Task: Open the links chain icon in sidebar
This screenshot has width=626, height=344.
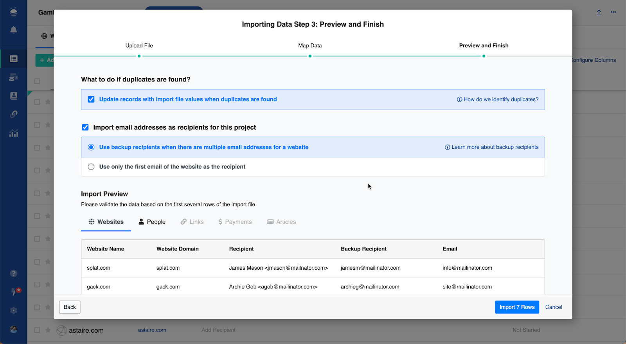Action: [13, 114]
